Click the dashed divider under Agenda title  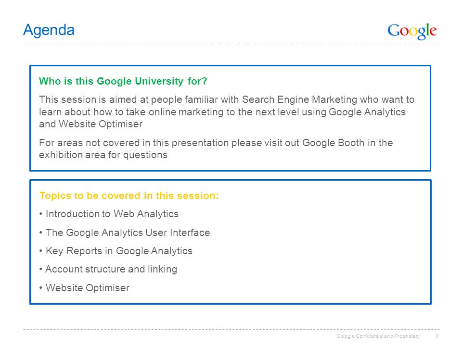tap(231, 43)
